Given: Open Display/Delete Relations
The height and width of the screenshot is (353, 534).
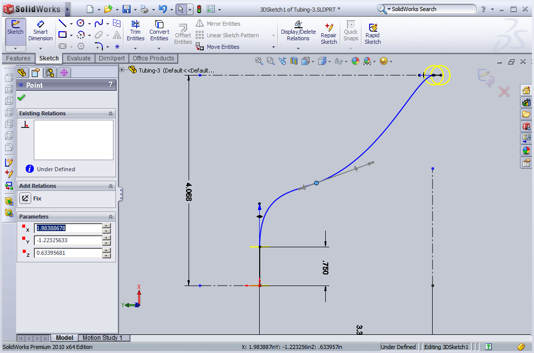Looking at the screenshot, I should [298, 31].
